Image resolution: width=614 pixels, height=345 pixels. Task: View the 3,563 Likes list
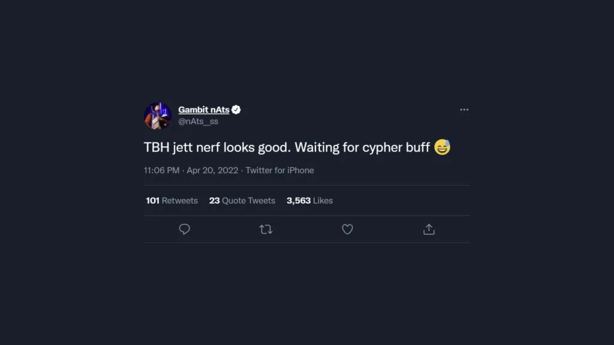click(x=310, y=201)
